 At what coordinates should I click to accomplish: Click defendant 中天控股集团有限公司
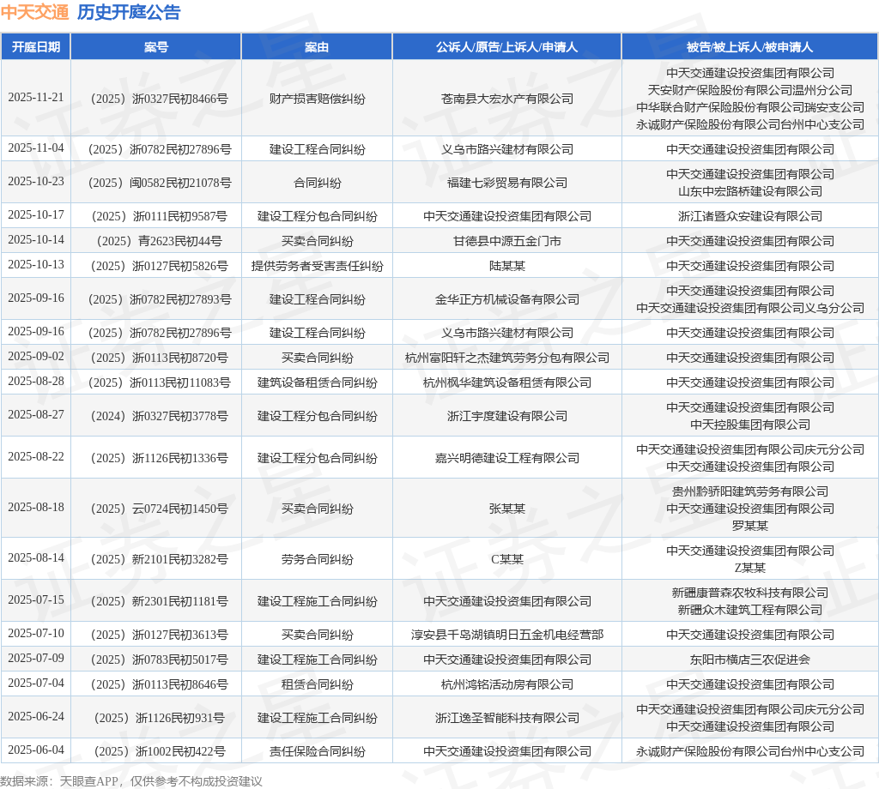[x=749, y=425]
